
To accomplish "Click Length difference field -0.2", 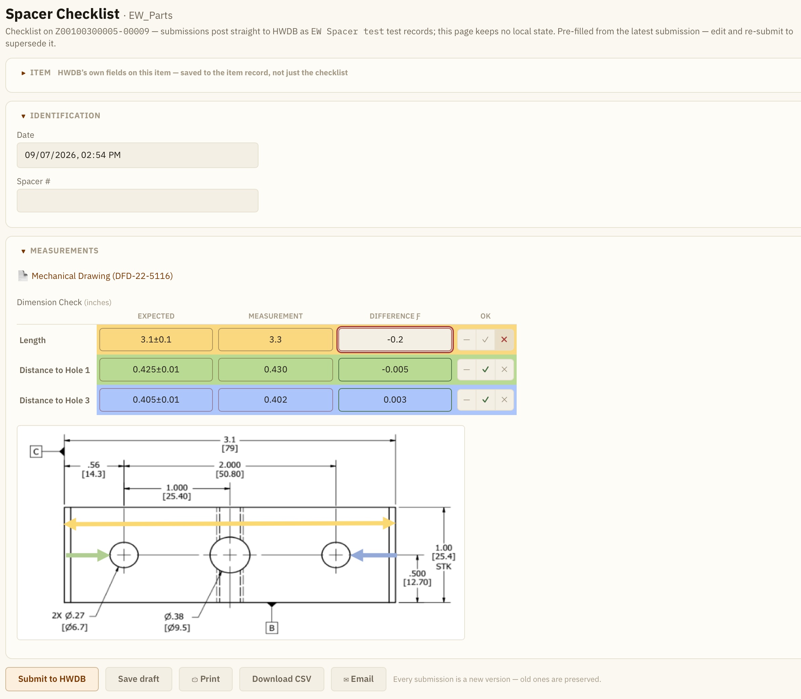I will click(395, 339).
